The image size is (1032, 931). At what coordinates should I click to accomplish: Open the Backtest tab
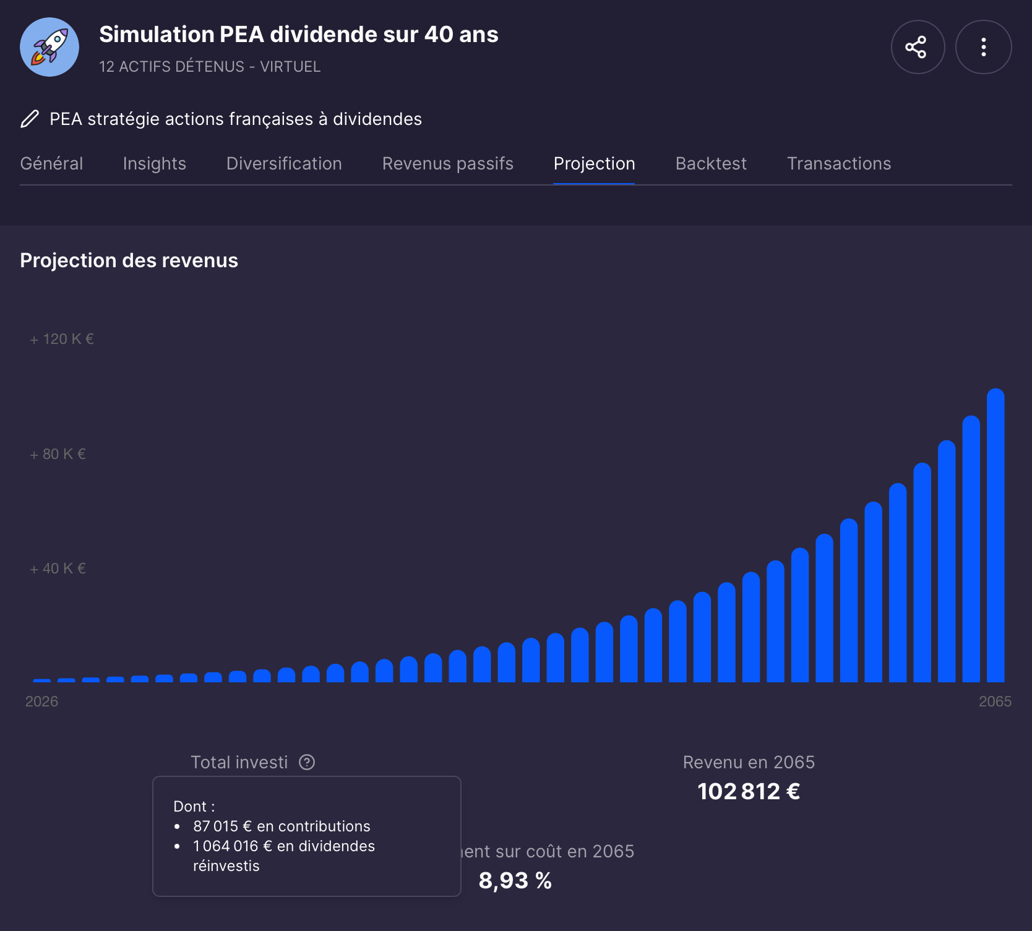click(711, 163)
